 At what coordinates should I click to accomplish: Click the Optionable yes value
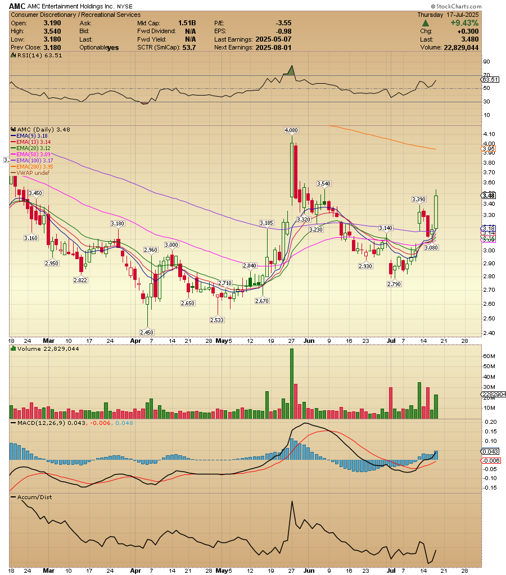113,48
